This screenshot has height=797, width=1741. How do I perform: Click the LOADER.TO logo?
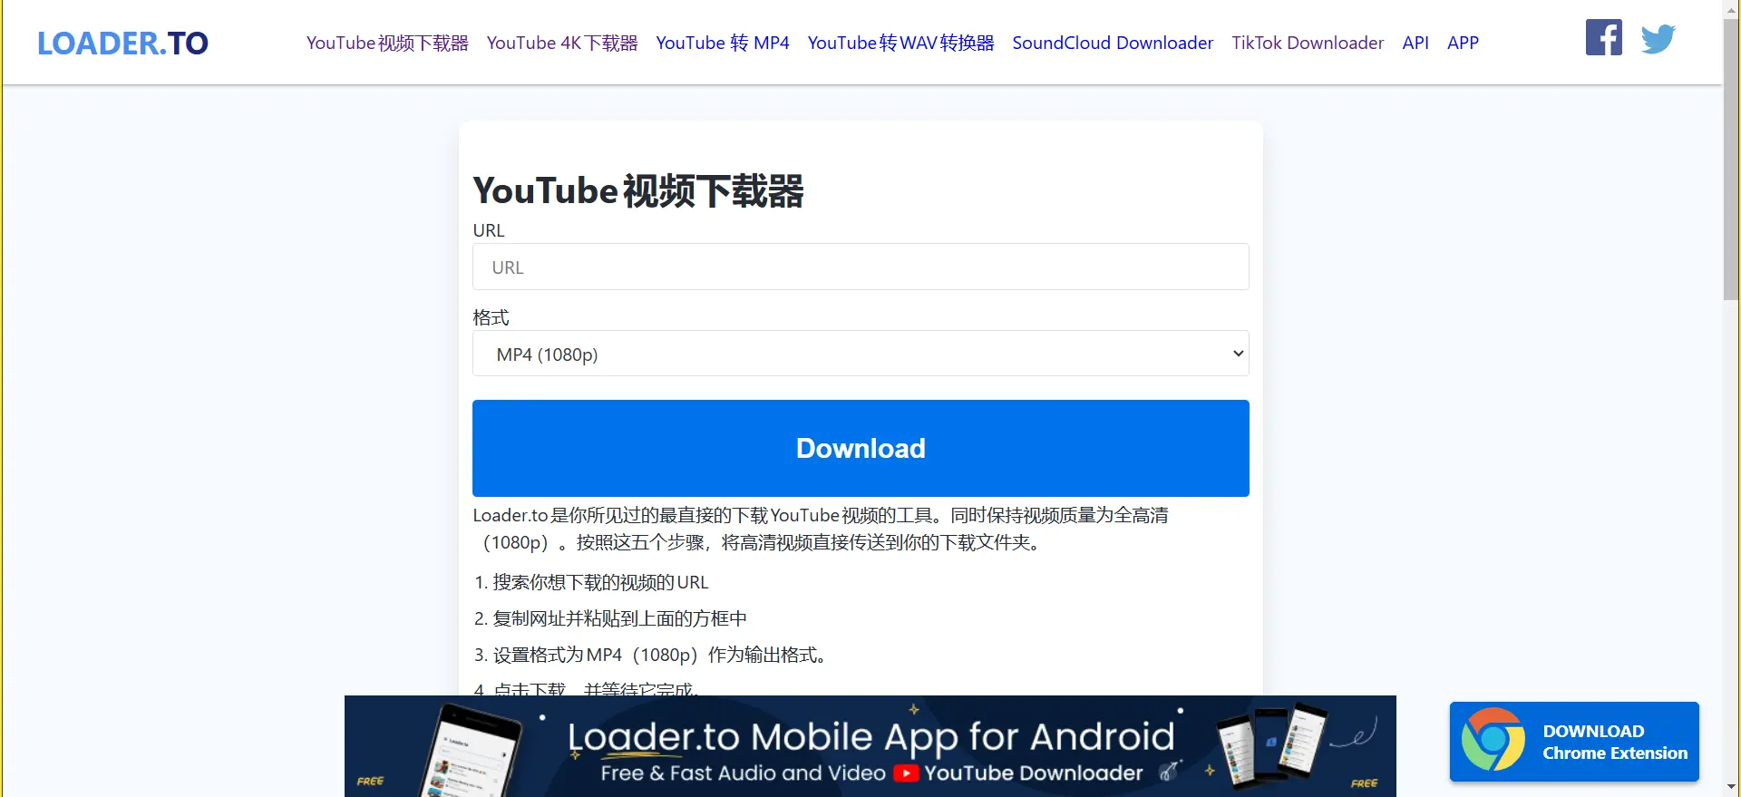pyautogui.click(x=122, y=43)
